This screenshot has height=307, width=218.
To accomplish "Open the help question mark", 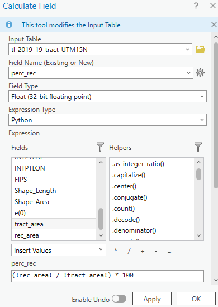I will click(x=196, y=6).
